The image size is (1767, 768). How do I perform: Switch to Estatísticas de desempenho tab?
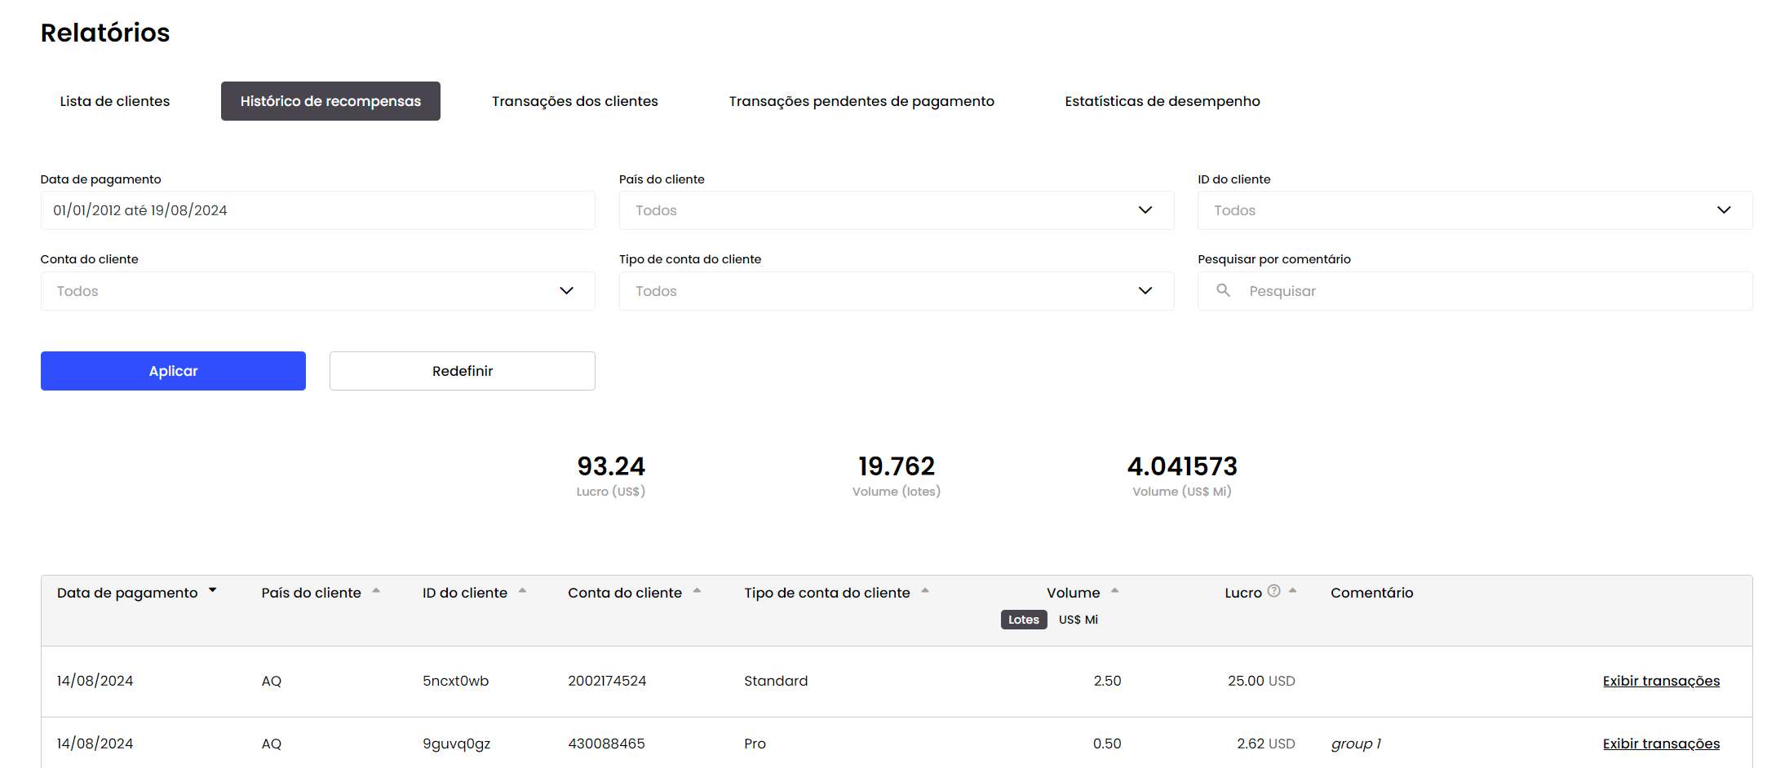(x=1162, y=101)
